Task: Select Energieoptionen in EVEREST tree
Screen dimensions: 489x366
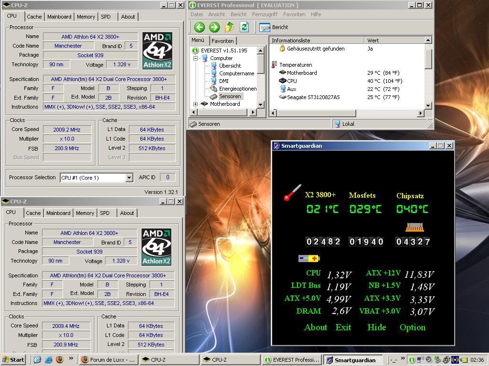Action: point(238,89)
